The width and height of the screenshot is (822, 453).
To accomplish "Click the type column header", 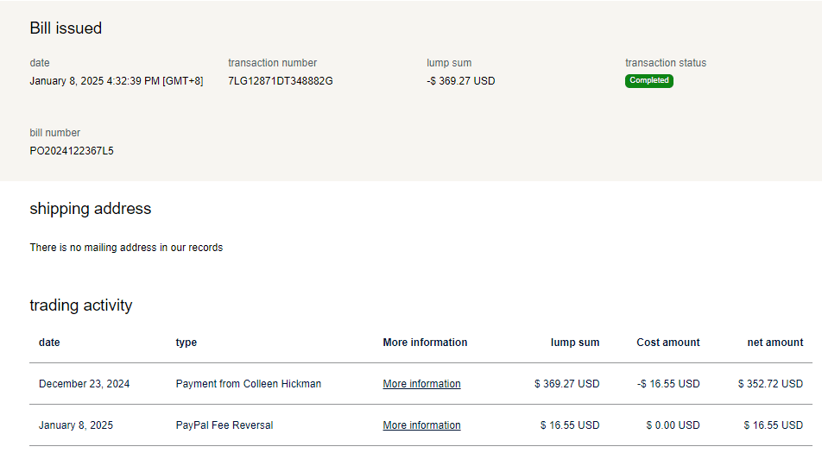I will 186,343.
